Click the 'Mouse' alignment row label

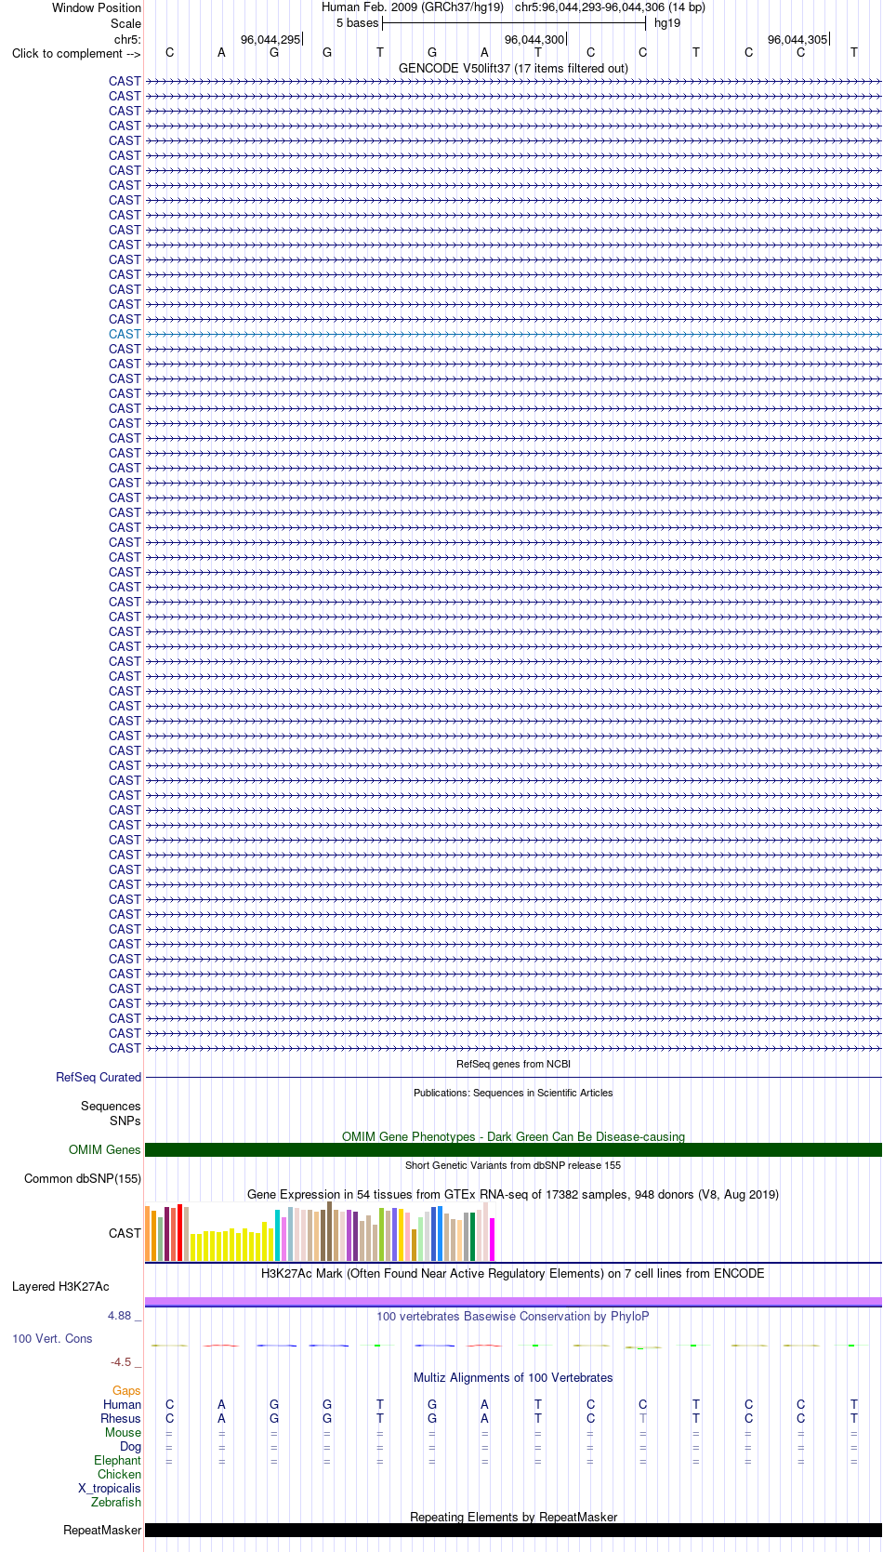click(123, 1432)
